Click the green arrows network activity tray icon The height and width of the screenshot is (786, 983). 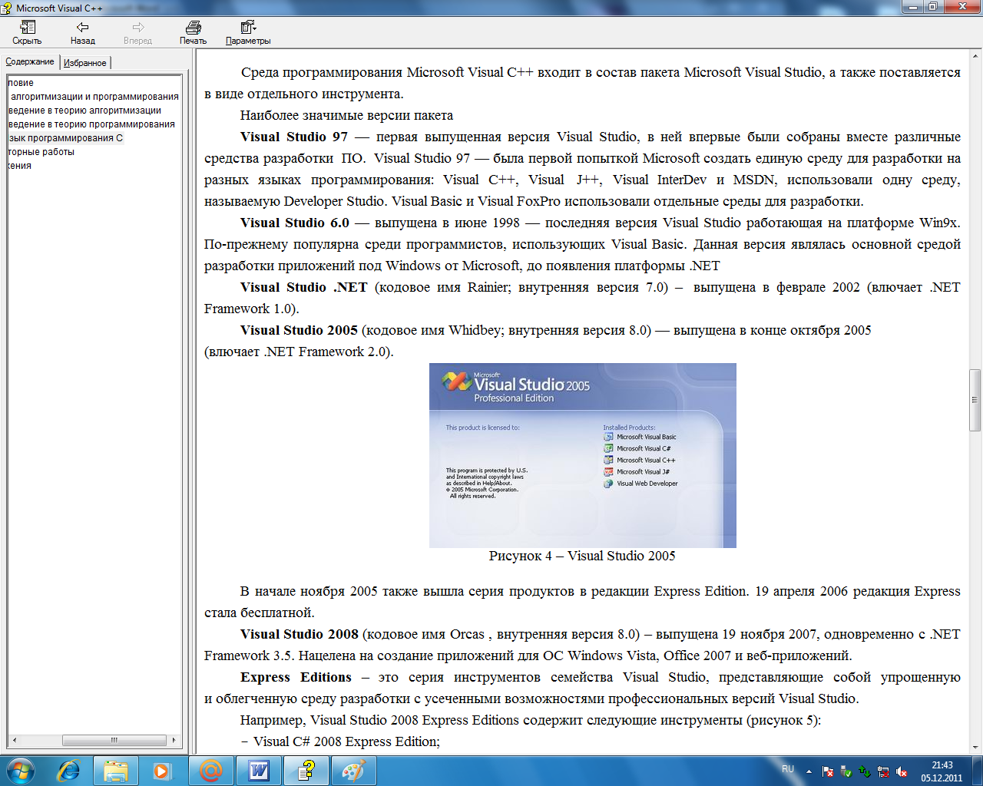[x=865, y=771]
